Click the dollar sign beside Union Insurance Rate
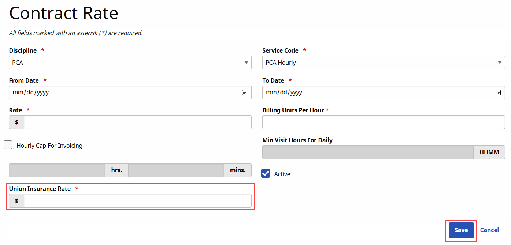 click(16, 200)
